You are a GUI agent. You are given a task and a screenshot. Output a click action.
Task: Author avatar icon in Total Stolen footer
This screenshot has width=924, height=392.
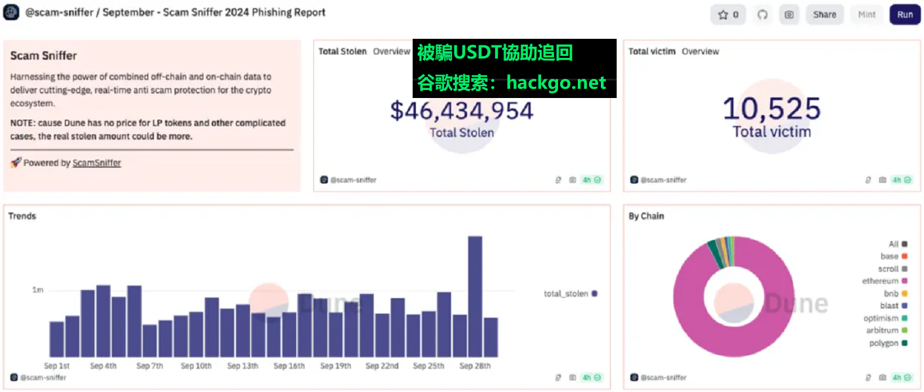tap(324, 180)
